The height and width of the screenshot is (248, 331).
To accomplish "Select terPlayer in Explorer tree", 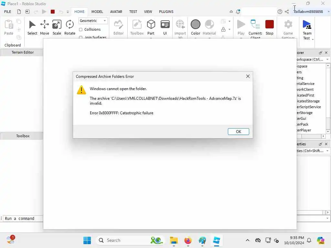I will 304,130.
